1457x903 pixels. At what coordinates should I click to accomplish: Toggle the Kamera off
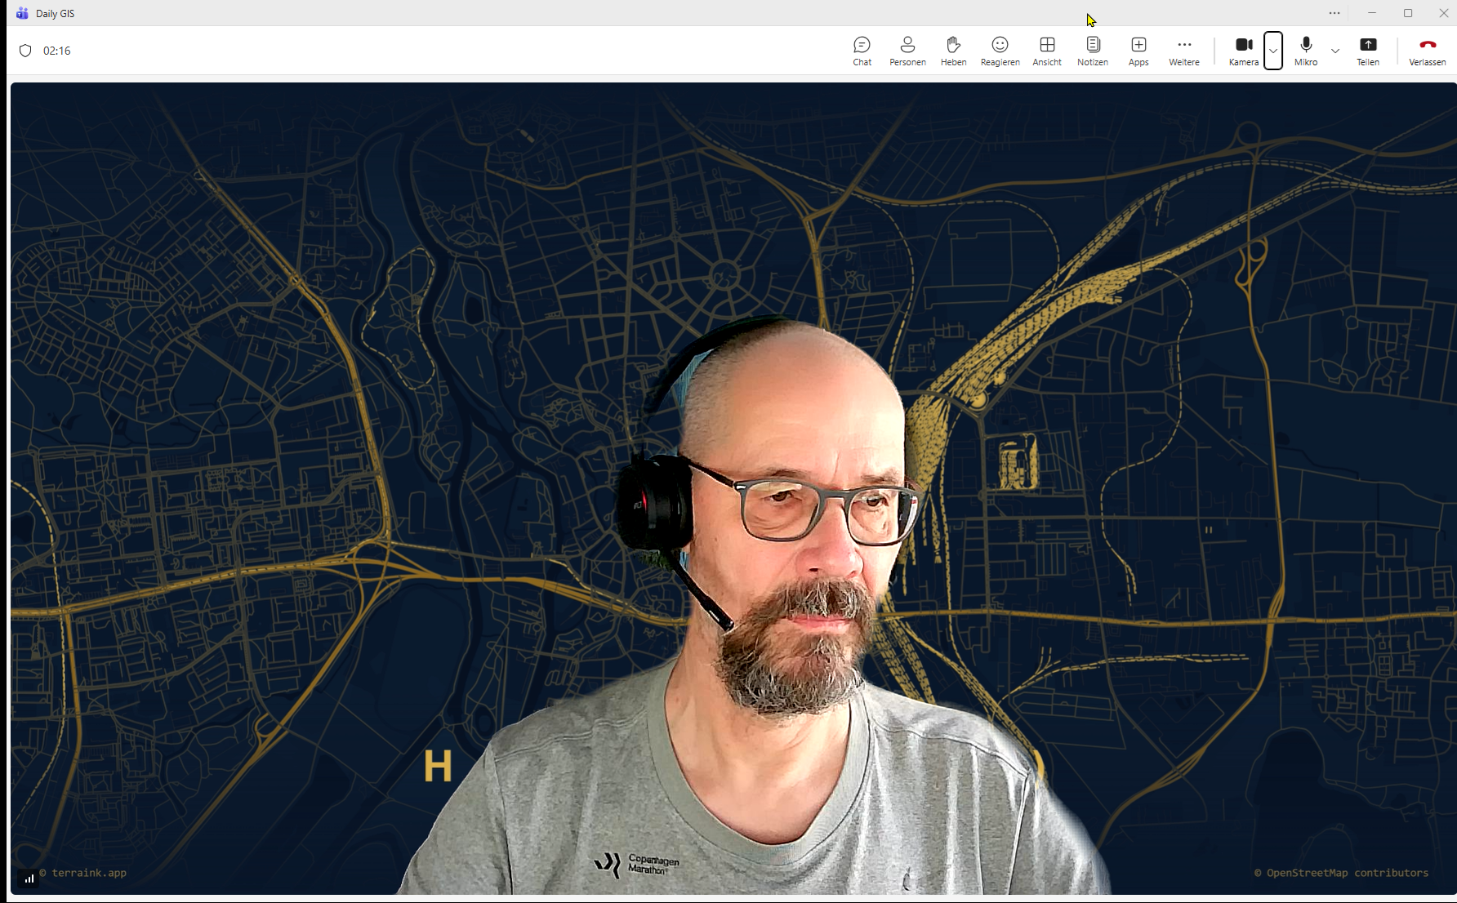[x=1243, y=51]
